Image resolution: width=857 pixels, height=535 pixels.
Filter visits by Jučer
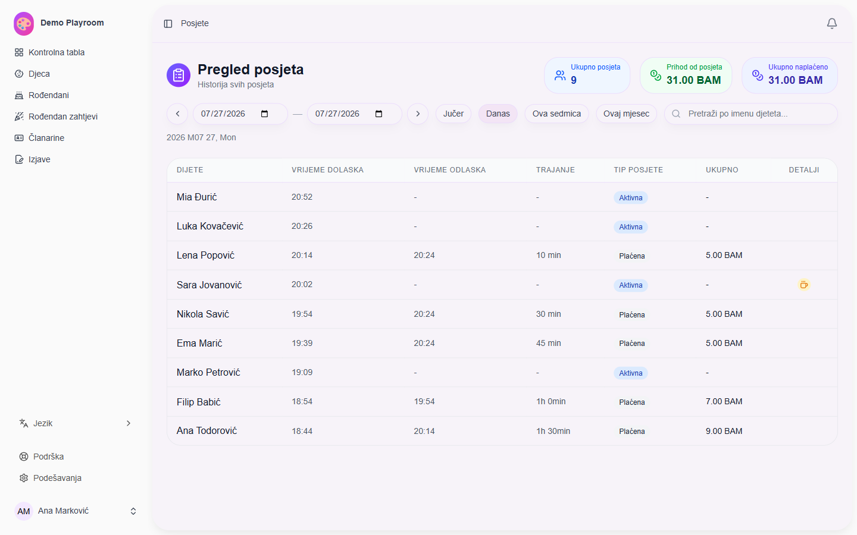(x=453, y=114)
